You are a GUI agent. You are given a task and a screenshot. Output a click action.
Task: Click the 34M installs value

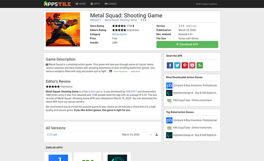tap(115, 42)
